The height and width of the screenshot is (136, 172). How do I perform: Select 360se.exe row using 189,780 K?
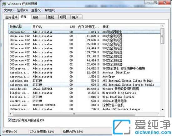84,52
